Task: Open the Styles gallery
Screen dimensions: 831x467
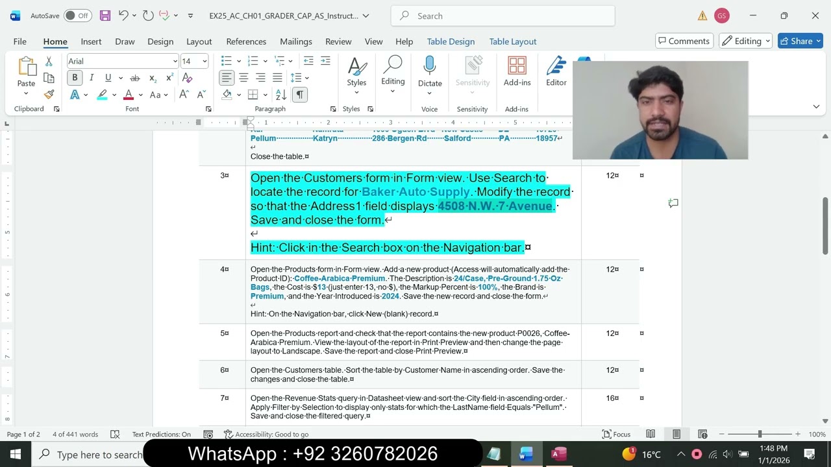Action: [356, 73]
